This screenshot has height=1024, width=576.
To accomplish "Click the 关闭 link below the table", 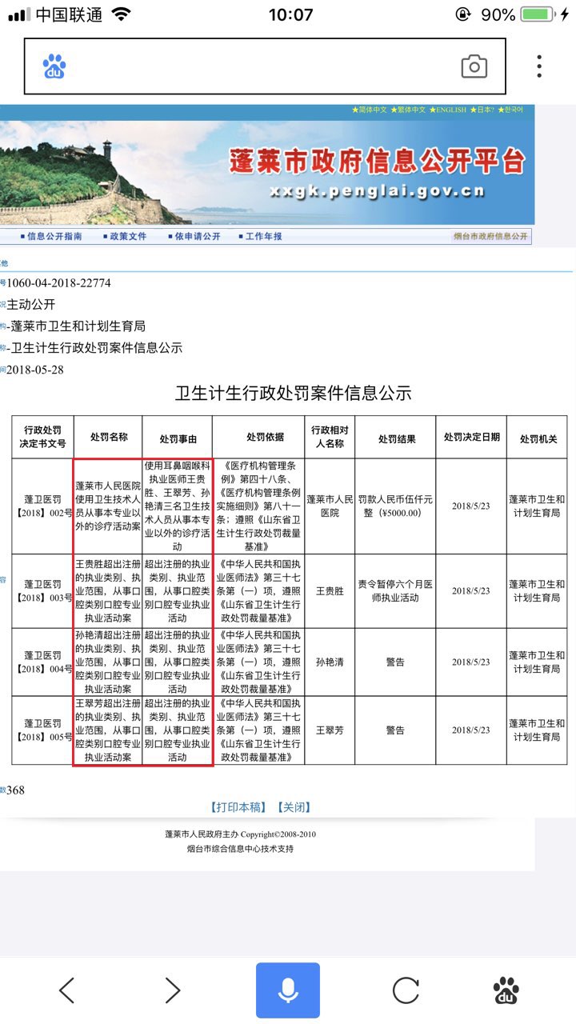I will point(294,807).
